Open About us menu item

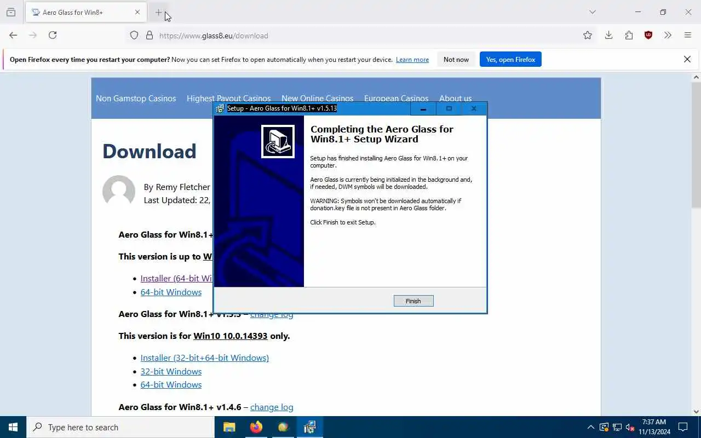(x=455, y=99)
